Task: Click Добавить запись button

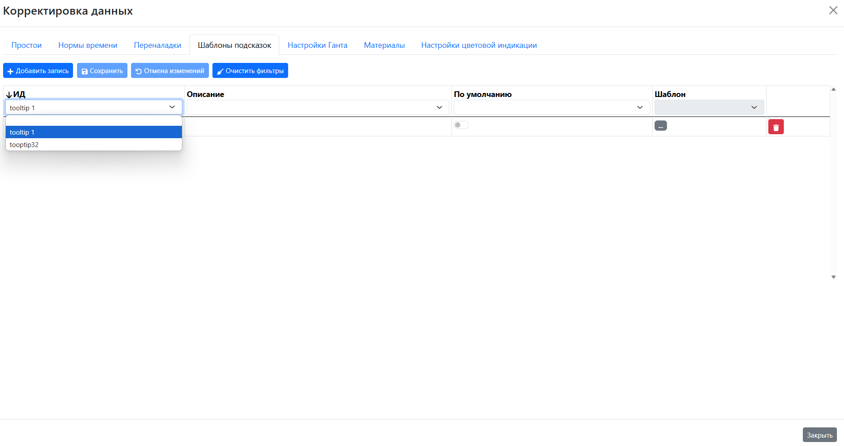Action: (x=38, y=71)
